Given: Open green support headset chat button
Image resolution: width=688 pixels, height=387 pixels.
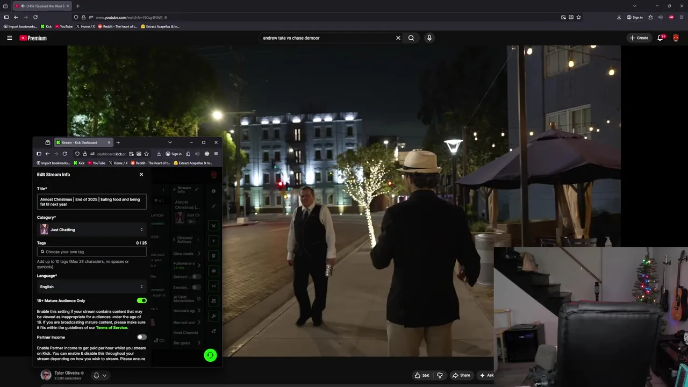Looking at the screenshot, I should click(x=210, y=355).
